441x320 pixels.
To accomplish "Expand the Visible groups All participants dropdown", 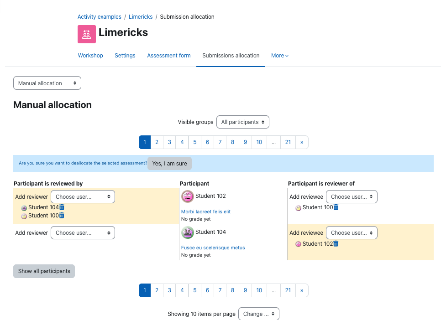I will tap(243, 122).
